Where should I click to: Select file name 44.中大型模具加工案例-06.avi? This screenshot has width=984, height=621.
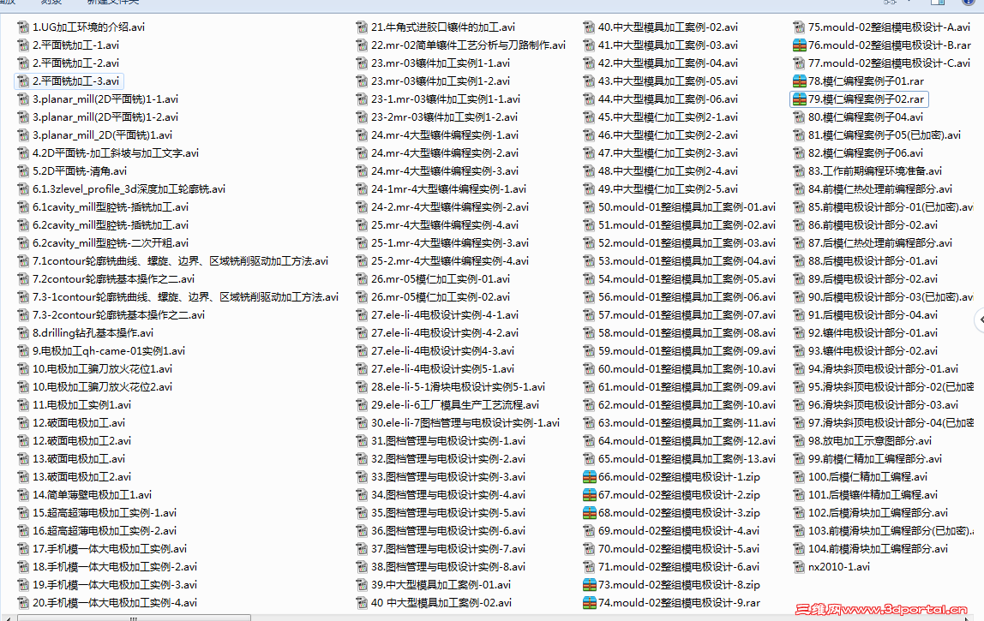point(668,99)
